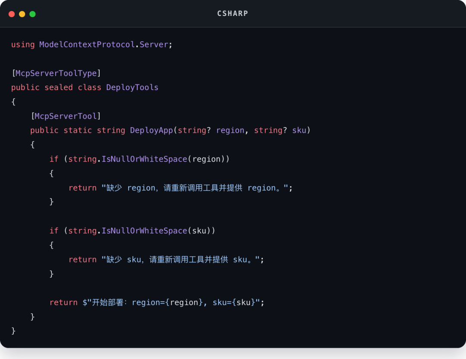
Task: Click the CSHARP title label
Action: 233,14
